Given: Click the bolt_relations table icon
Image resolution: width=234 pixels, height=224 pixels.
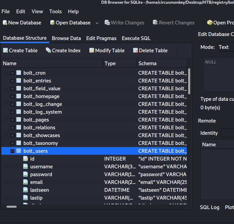Looking at the screenshot, I should (19, 127).
